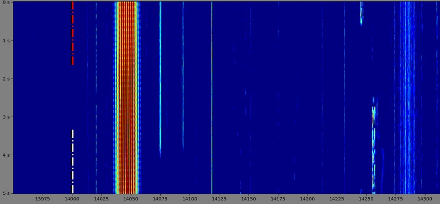Select the strong red wideband signal near 14050

pyautogui.click(x=127, y=98)
